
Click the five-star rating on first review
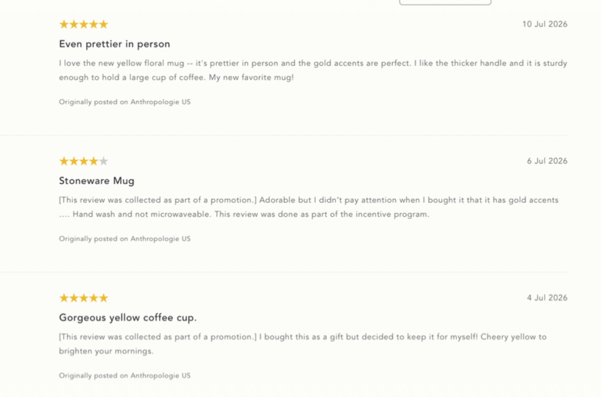pos(83,25)
